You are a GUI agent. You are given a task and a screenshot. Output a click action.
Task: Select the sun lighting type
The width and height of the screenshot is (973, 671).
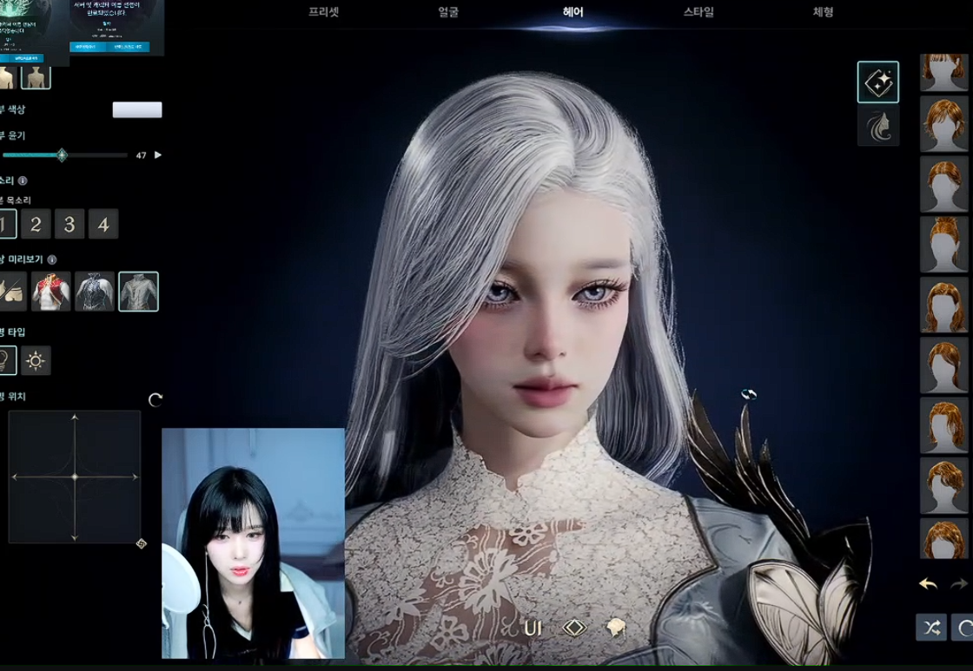click(x=36, y=361)
